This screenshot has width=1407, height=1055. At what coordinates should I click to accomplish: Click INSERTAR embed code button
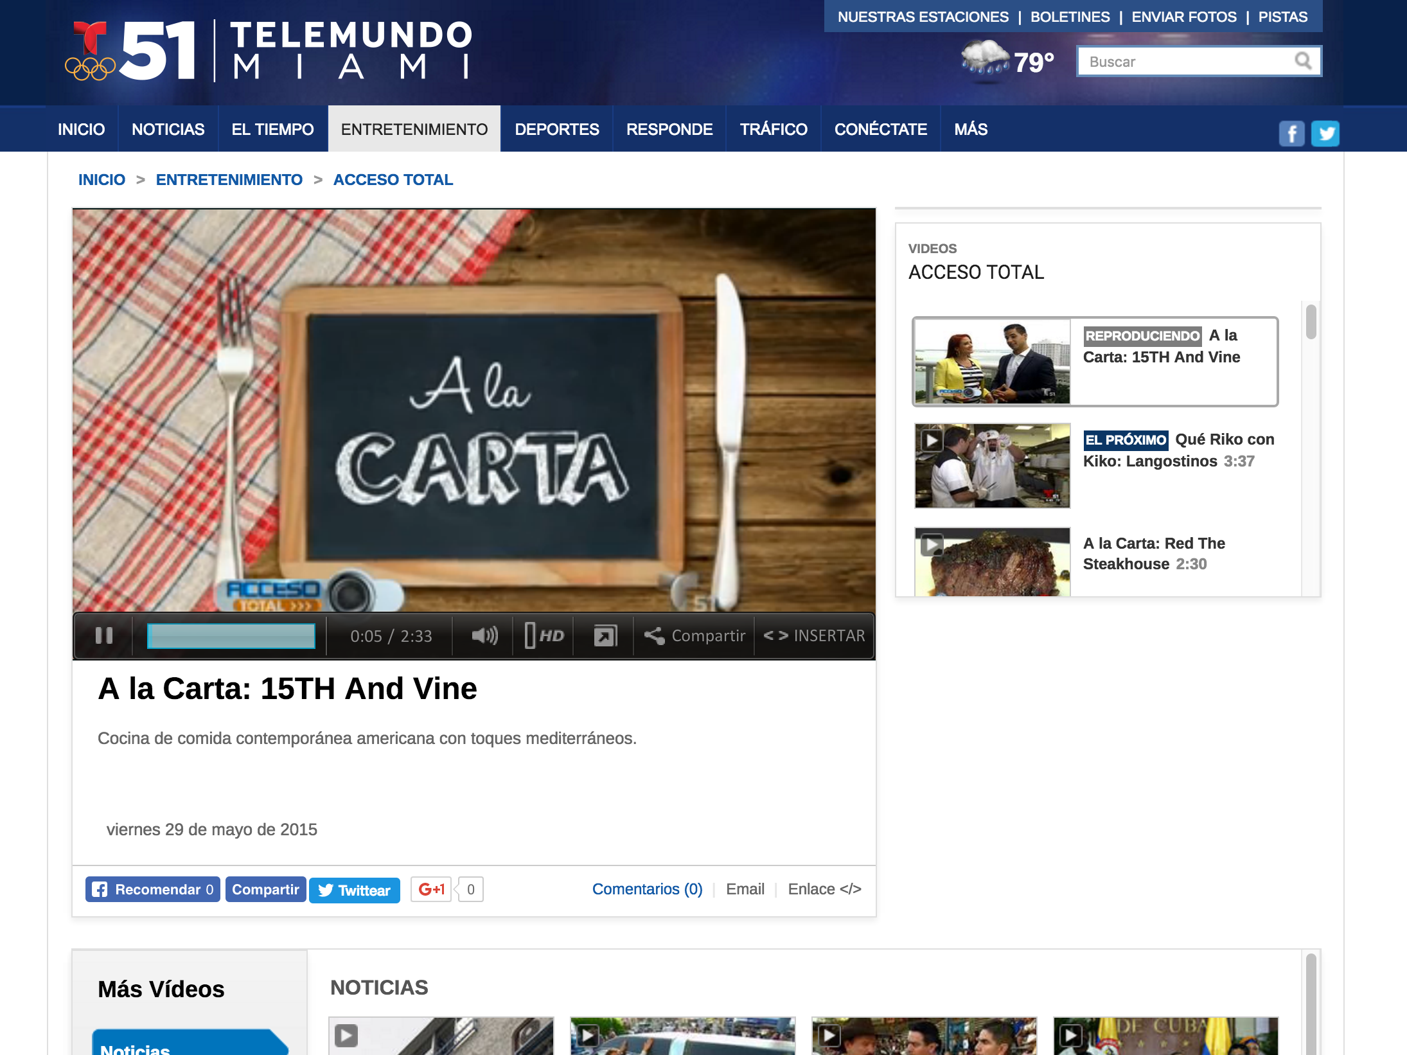[814, 635]
